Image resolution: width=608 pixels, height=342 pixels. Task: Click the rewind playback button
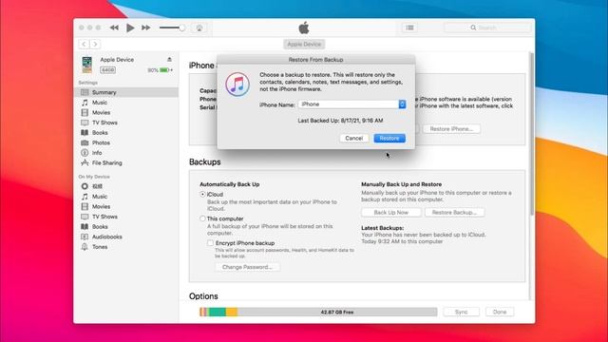coord(114,28)
